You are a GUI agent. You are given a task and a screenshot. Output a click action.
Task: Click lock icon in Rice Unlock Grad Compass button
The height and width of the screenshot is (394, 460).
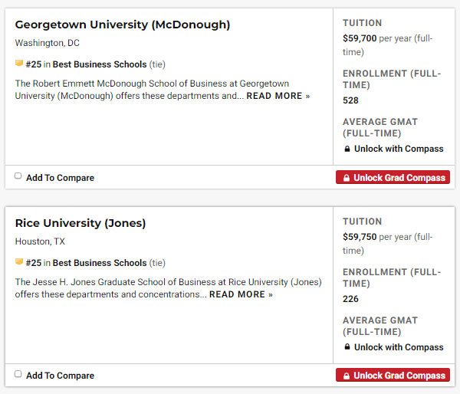point(346,376)
